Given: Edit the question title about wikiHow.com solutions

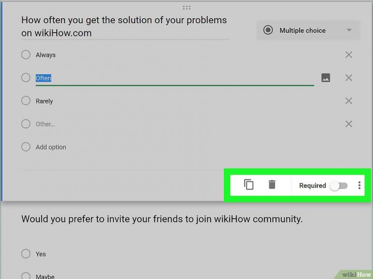Looking at the screenshot, I should (125, 27).
